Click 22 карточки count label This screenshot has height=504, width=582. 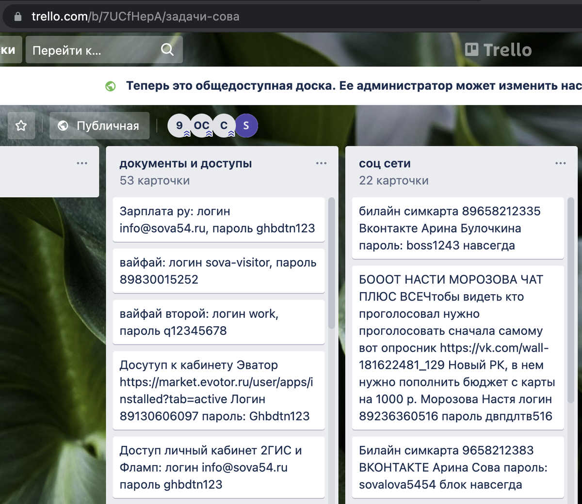coord(394,181)
